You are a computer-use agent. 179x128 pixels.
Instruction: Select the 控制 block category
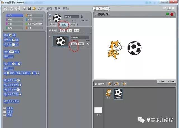34,15
